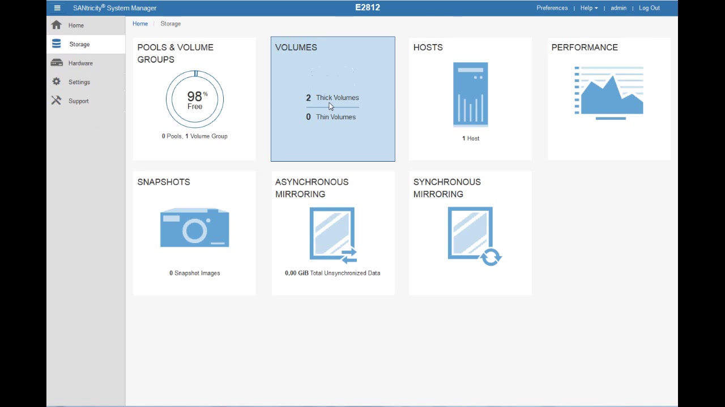Click the Hardware drive icon in sidebar
This screenshot has width=725, height=407.
pos(56,63)
